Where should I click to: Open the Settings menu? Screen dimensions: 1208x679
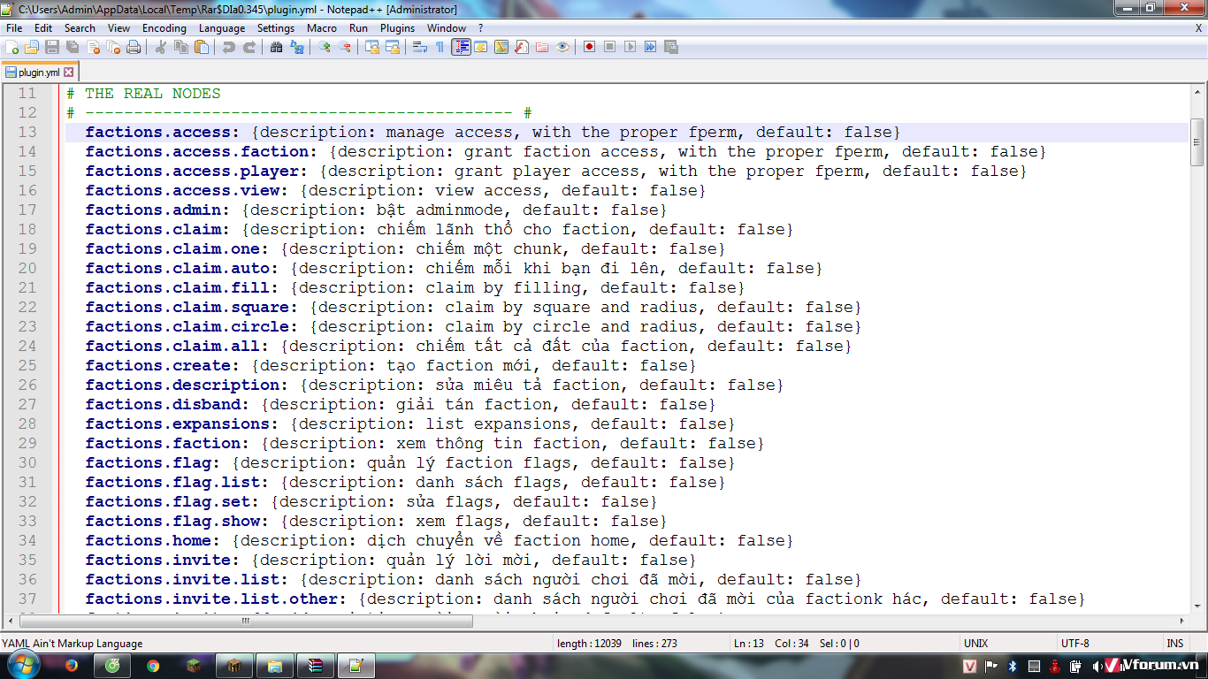pos(276,28)
